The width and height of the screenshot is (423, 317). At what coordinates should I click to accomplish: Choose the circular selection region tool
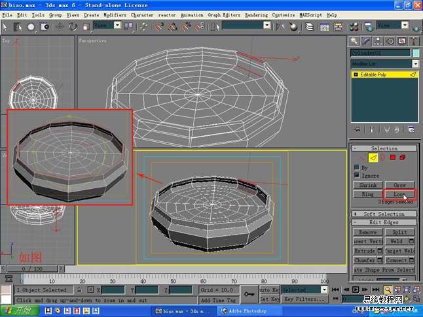[31, 27]
